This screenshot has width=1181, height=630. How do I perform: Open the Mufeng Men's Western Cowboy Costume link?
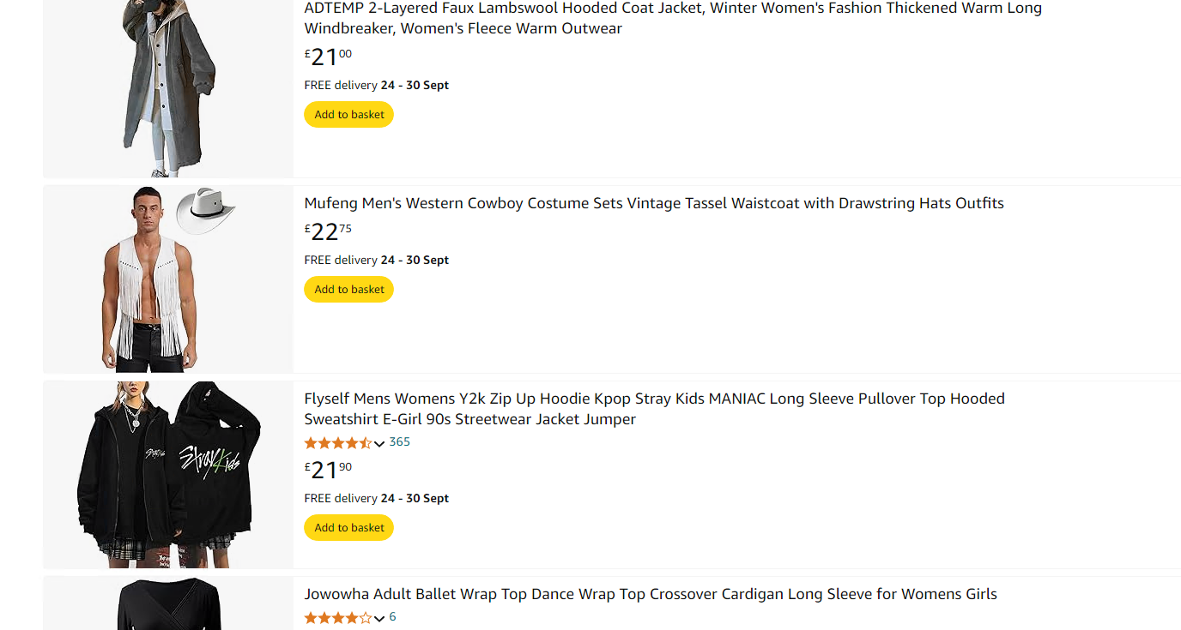(653, 203)
